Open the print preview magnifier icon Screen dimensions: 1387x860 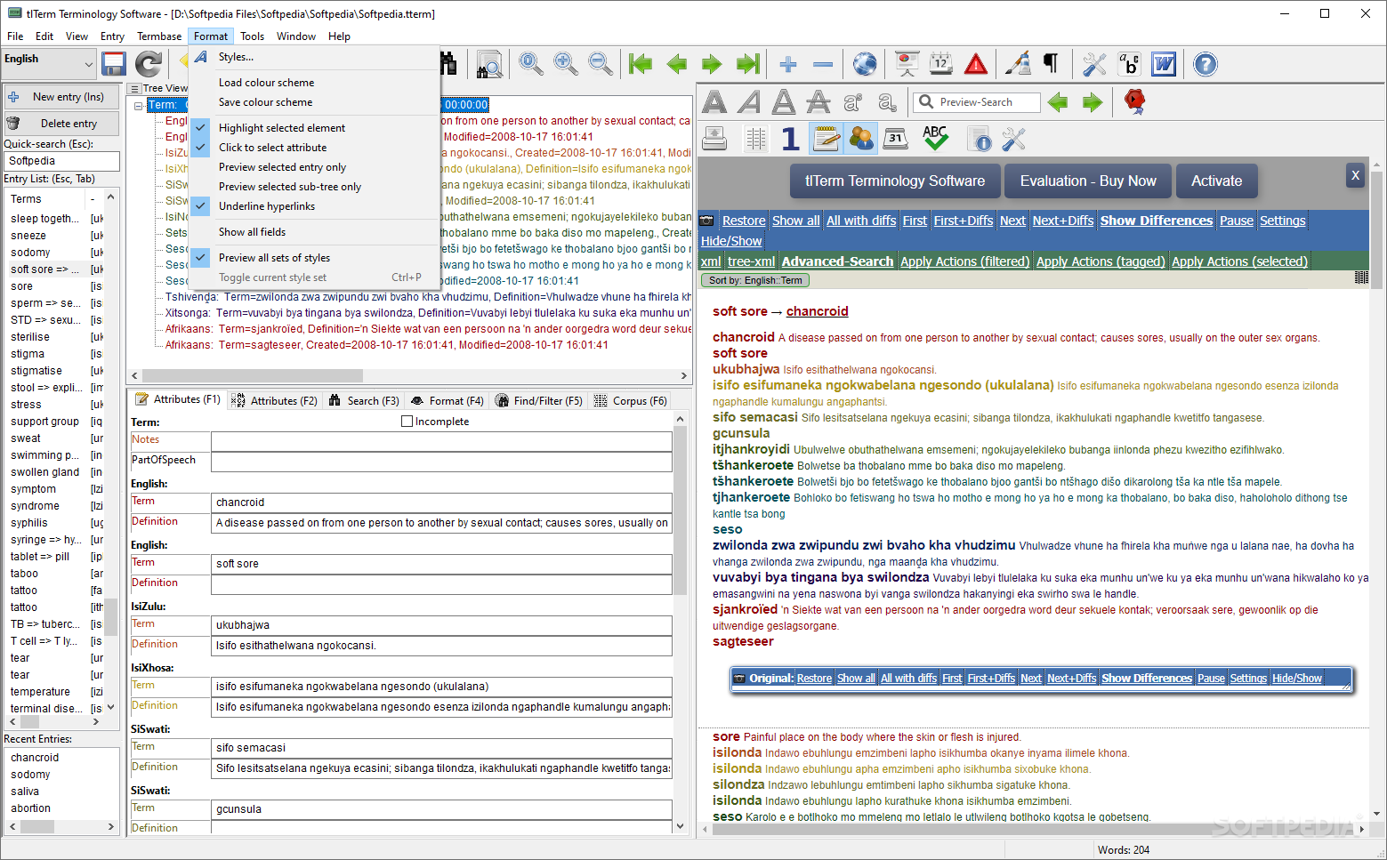coord(489,64)
